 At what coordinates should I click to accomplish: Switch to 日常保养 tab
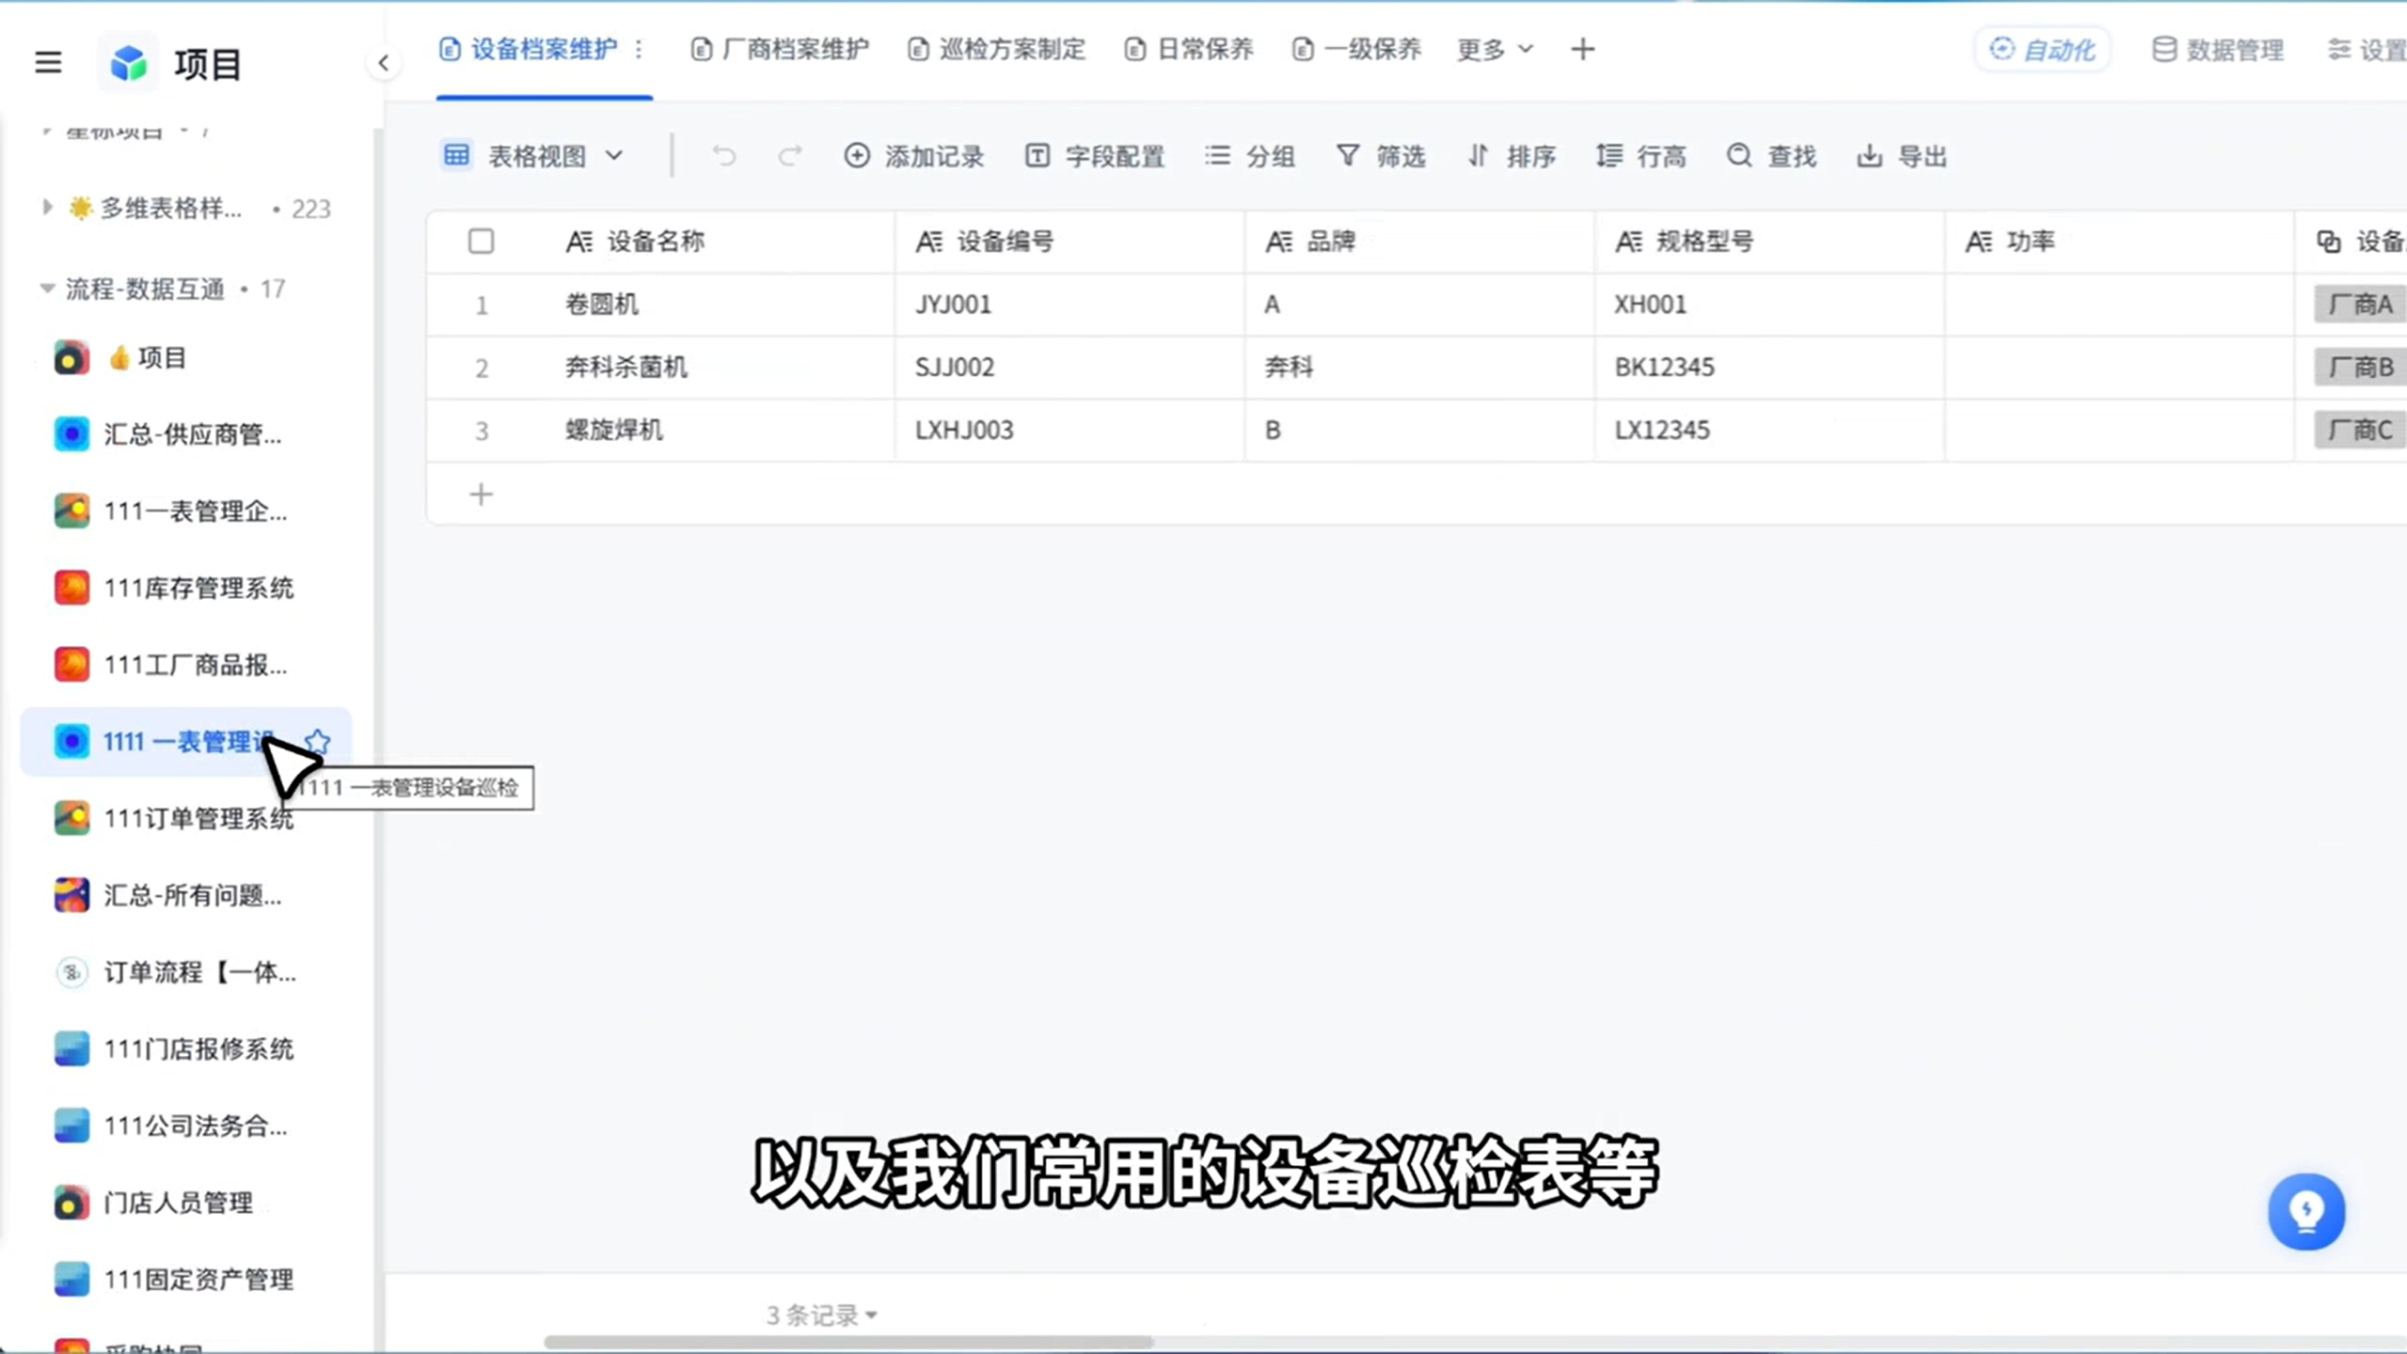1189,49
